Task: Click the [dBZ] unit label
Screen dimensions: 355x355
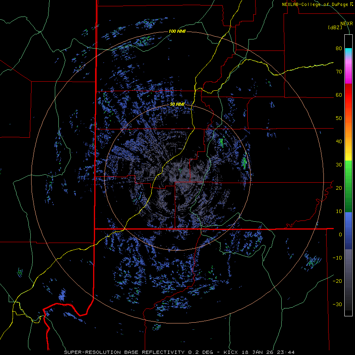Action: [x=335, y=27]
